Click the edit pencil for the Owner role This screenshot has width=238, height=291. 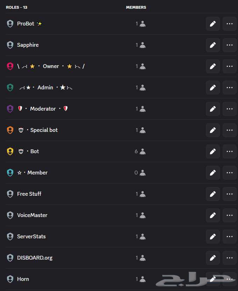click(x=212, y=66)
